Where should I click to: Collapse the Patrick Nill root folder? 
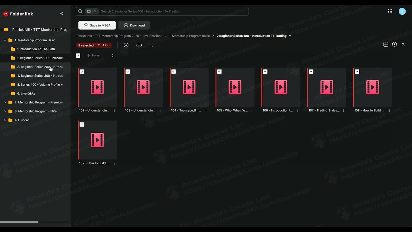coord(2,30)
